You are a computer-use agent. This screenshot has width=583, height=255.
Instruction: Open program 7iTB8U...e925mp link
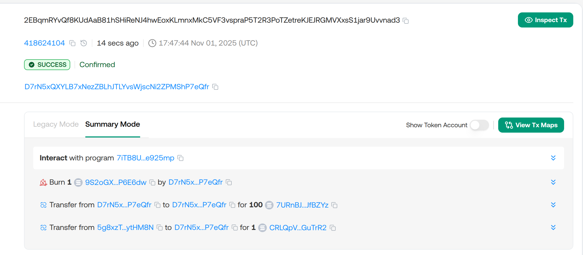145,158
